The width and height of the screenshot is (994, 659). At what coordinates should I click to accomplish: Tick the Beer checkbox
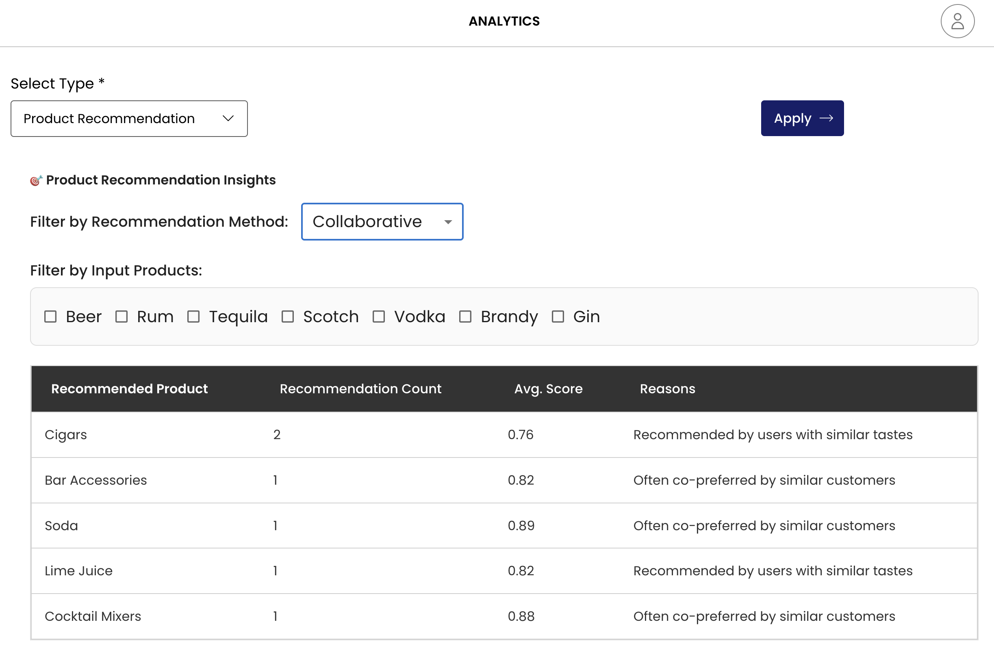pyautogui.click(x=50, y=316)
